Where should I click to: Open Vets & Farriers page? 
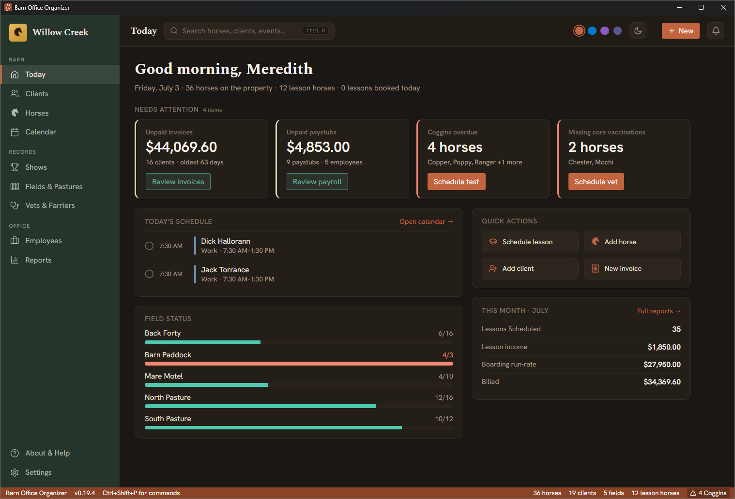(60, 205)
